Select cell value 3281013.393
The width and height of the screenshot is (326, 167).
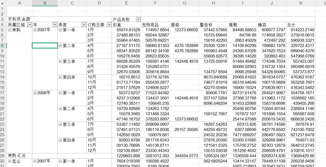click(155, 156)
